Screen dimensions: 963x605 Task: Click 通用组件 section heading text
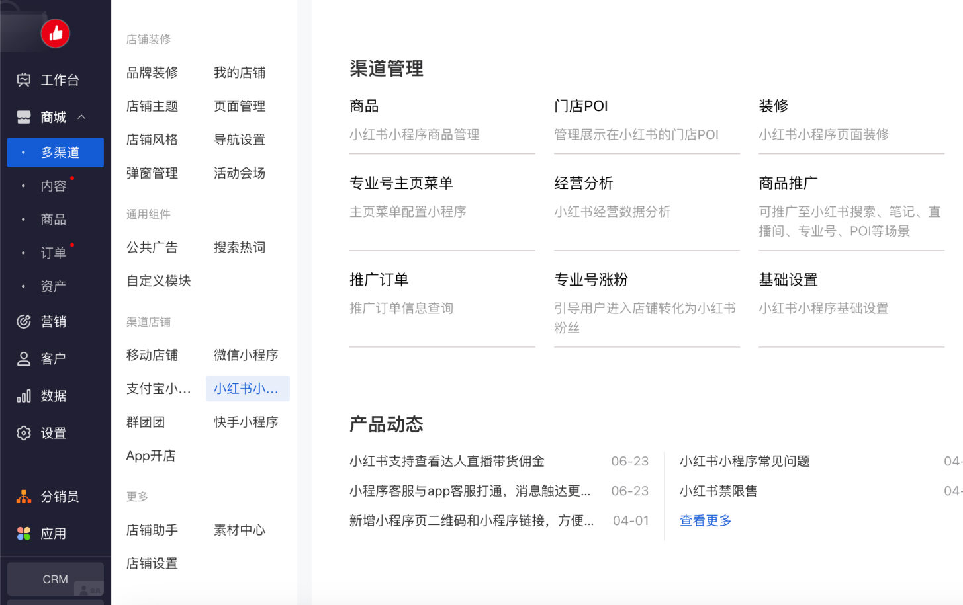tap(148, 214)
